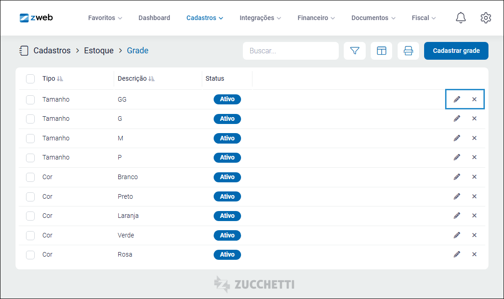Click the Grade breadcrumb link
The image size is (504, 299).
click(x=137, y=51)
